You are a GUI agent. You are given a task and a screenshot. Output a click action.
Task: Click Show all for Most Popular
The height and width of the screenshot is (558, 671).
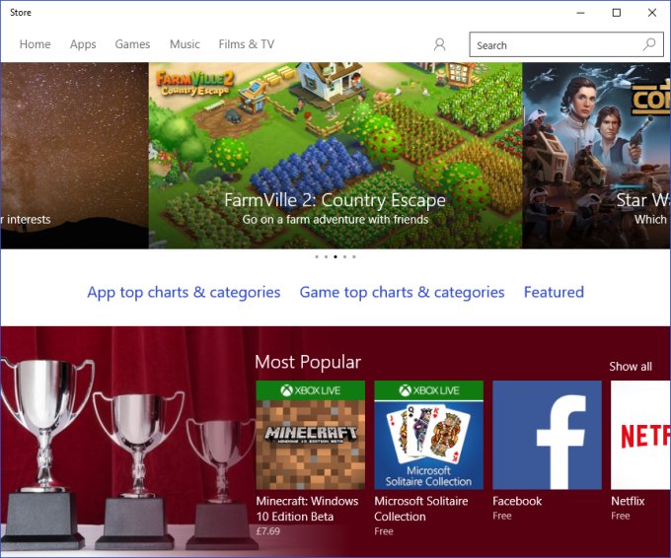(631, 367)
